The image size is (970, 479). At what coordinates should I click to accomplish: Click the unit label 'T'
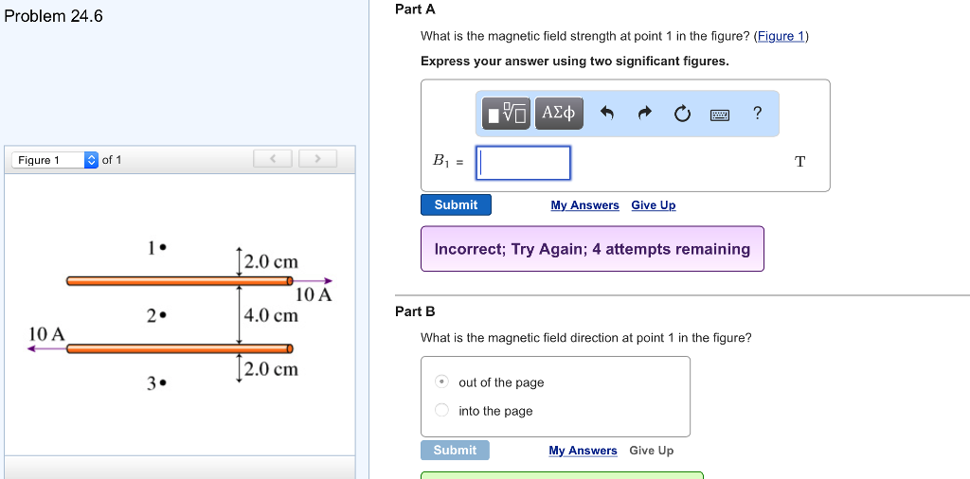pos(799,162)
